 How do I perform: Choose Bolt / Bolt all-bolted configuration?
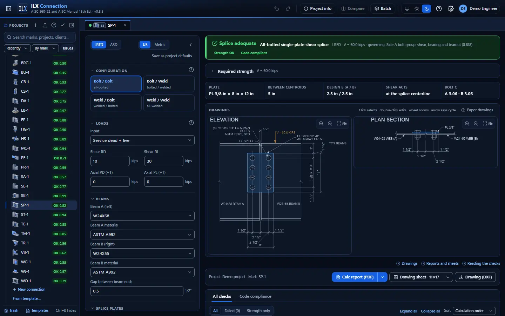tap(116, 84)
